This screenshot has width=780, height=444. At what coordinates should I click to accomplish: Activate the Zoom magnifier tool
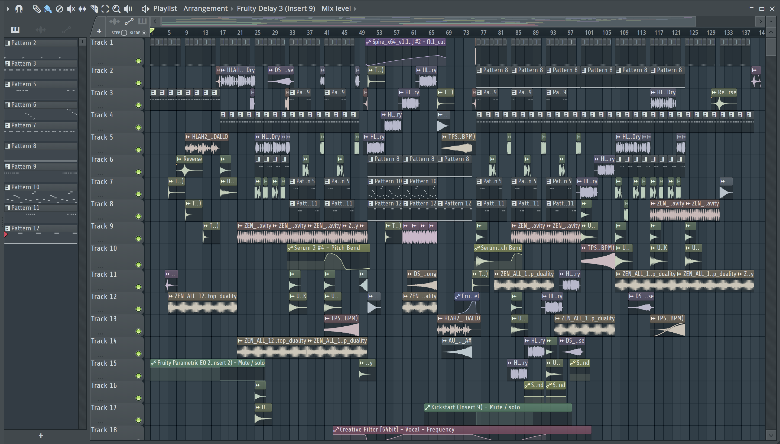click(x=116, y=9)
